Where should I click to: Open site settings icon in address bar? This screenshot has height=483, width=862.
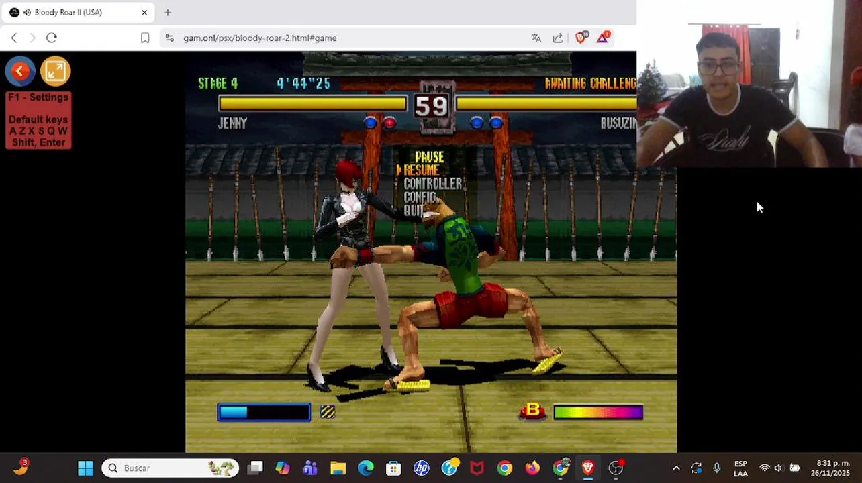169,38
